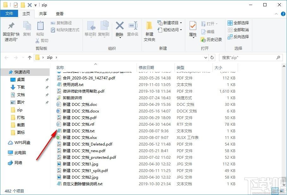Switch to the details view icon in the status bar
This screenshot has width=287, height=195.
pyautogui.click(x=275, y=191)
